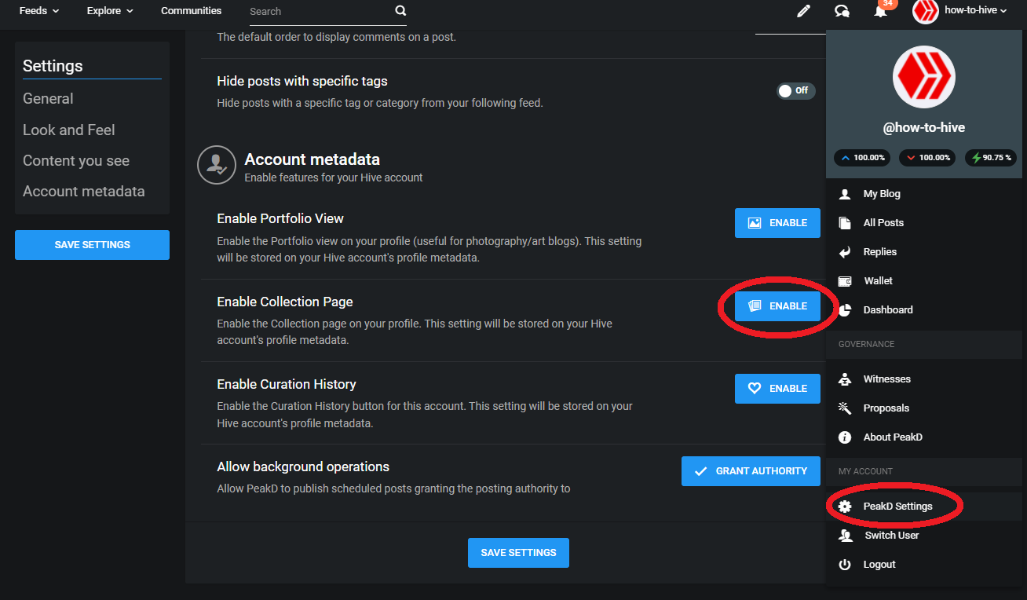This screenshot has height=600, width=1027.
Task: Jump to Account metadata sidebar link
Action: click(84, 192)
